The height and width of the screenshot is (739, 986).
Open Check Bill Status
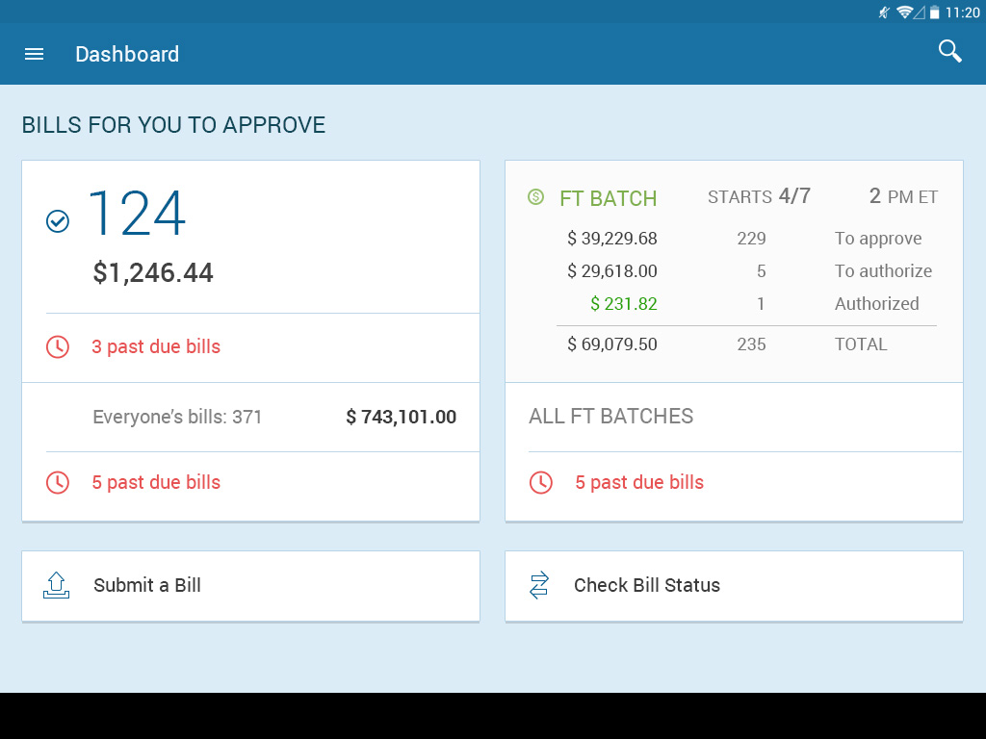coord(734,585)
